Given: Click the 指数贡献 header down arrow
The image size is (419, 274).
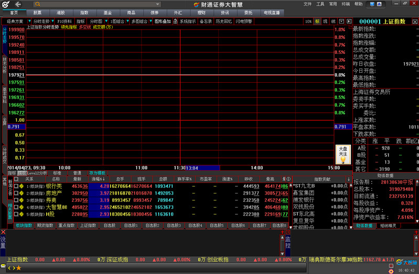Looking at the screenshot, I should point(348,179).
